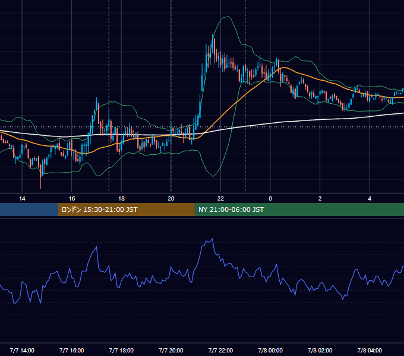Viewport: 404px width, 356px height.
Task: Click the hour label 16 on price axis
Action: click(x=72, y=199)
